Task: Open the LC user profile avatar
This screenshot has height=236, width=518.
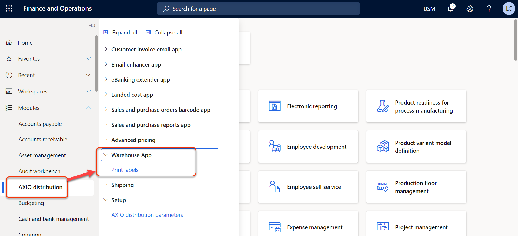Action: tap(509, 9)
